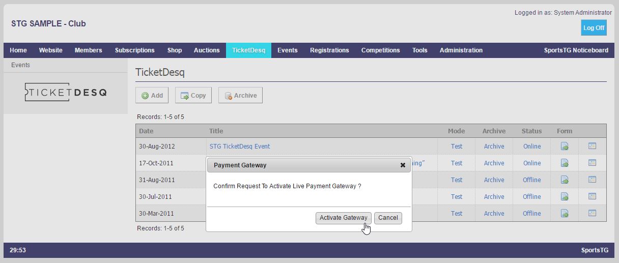Close the Payment Gateway dialog
This screenshot has width=619, height=263.
(403, 165)
